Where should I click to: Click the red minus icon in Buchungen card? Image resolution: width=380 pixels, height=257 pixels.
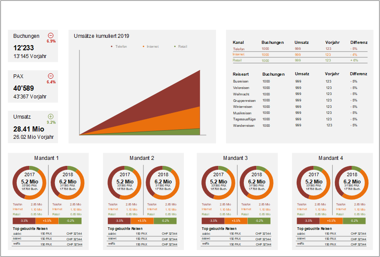pyautogui.click(x=51, y=36)
